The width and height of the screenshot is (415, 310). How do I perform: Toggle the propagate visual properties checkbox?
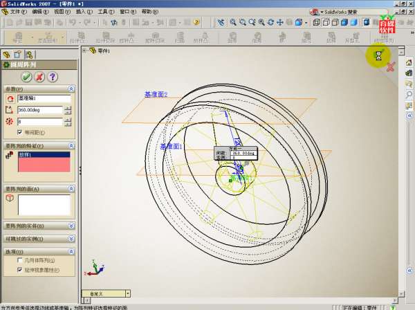[20, 270]
